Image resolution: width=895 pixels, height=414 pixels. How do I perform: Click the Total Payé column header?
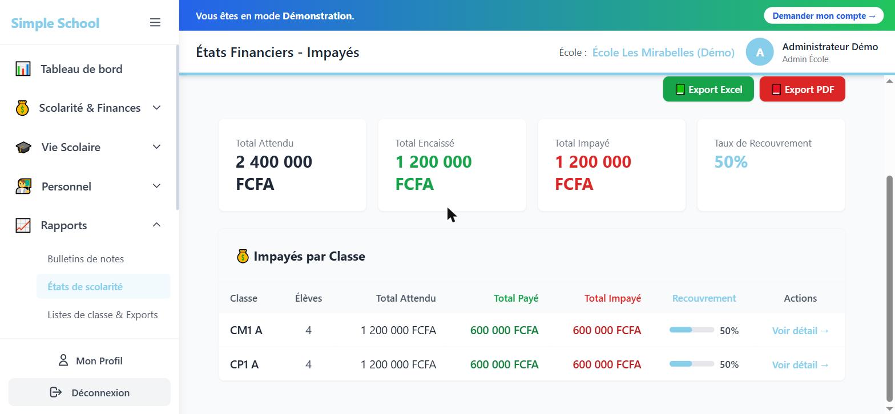coord(516,298)
